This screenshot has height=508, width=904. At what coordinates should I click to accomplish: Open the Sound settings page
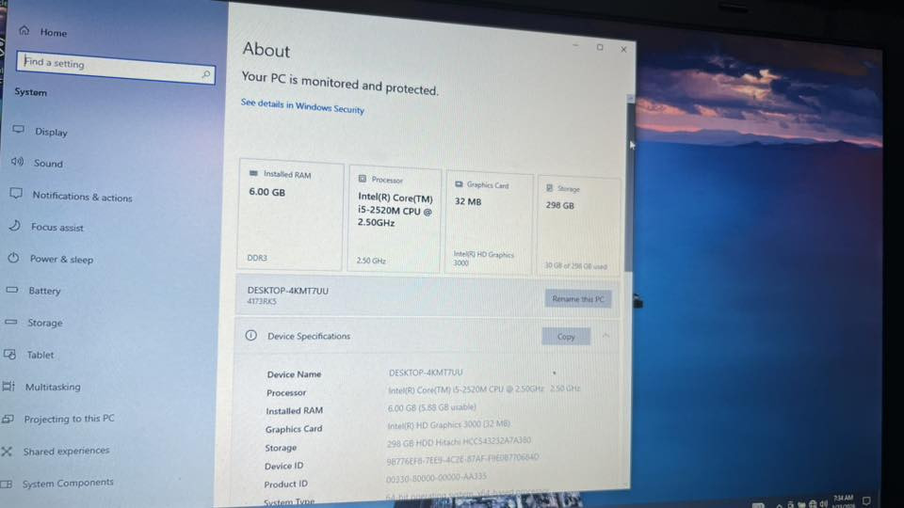click(x=48, y=164)
